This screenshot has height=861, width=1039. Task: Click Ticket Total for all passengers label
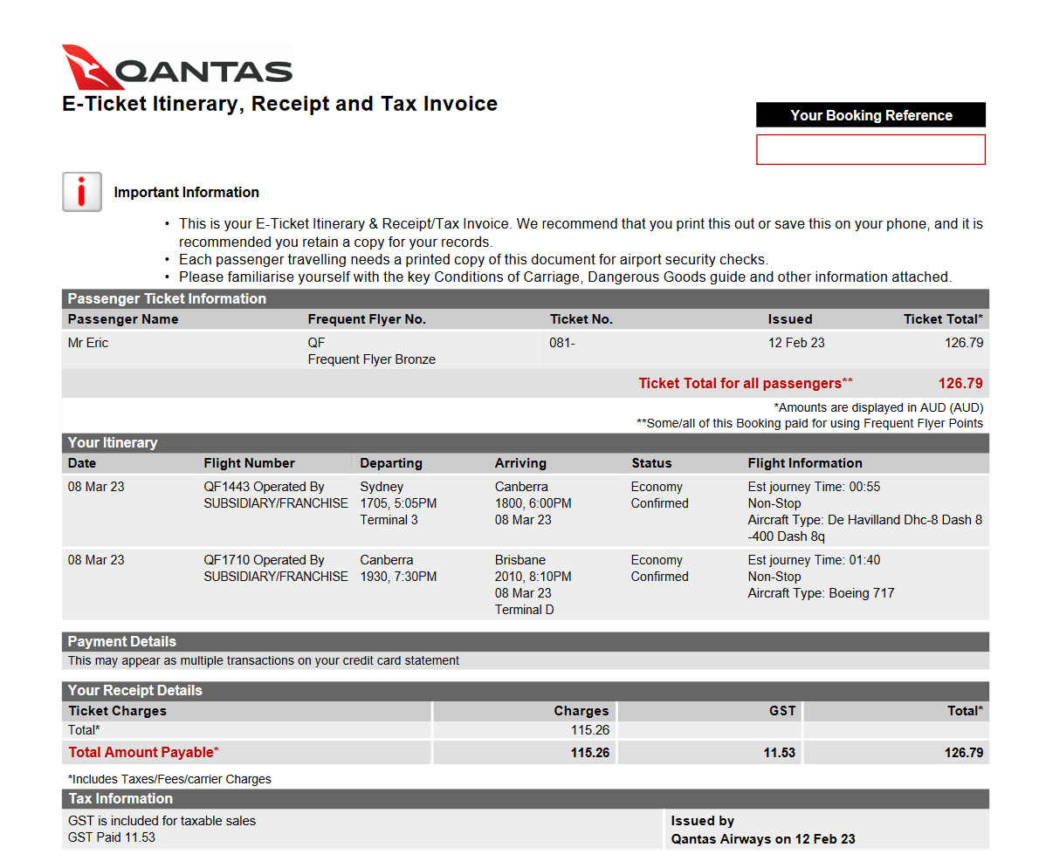(746, 383)
